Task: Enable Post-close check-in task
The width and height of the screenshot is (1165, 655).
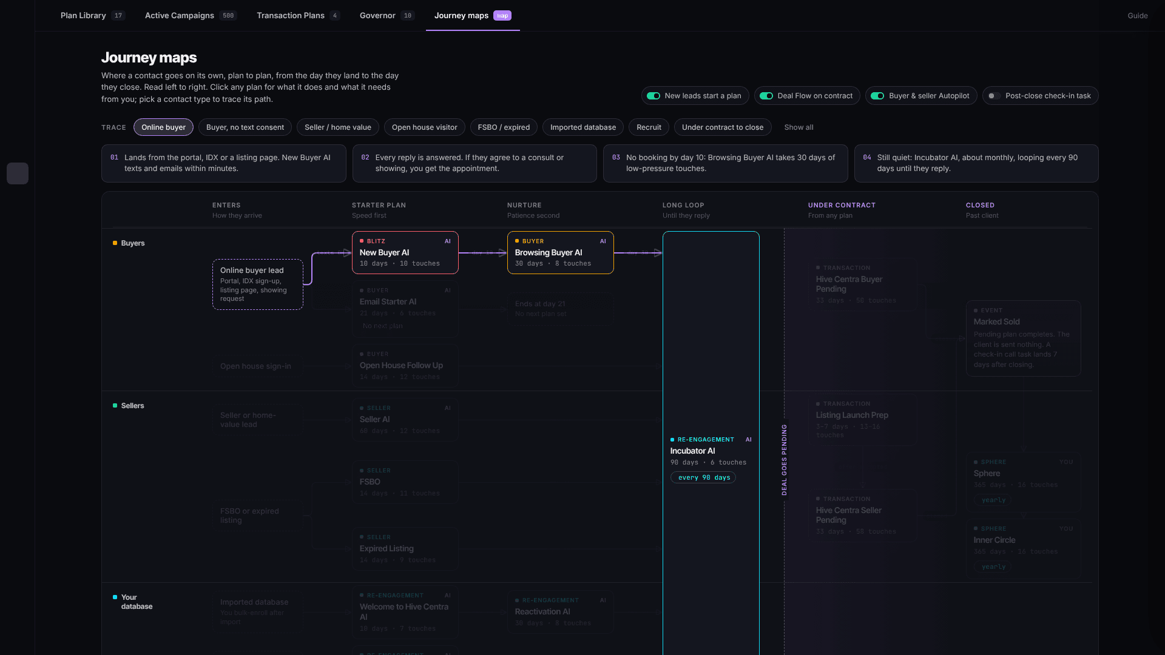Action: tap(1040, 96)
